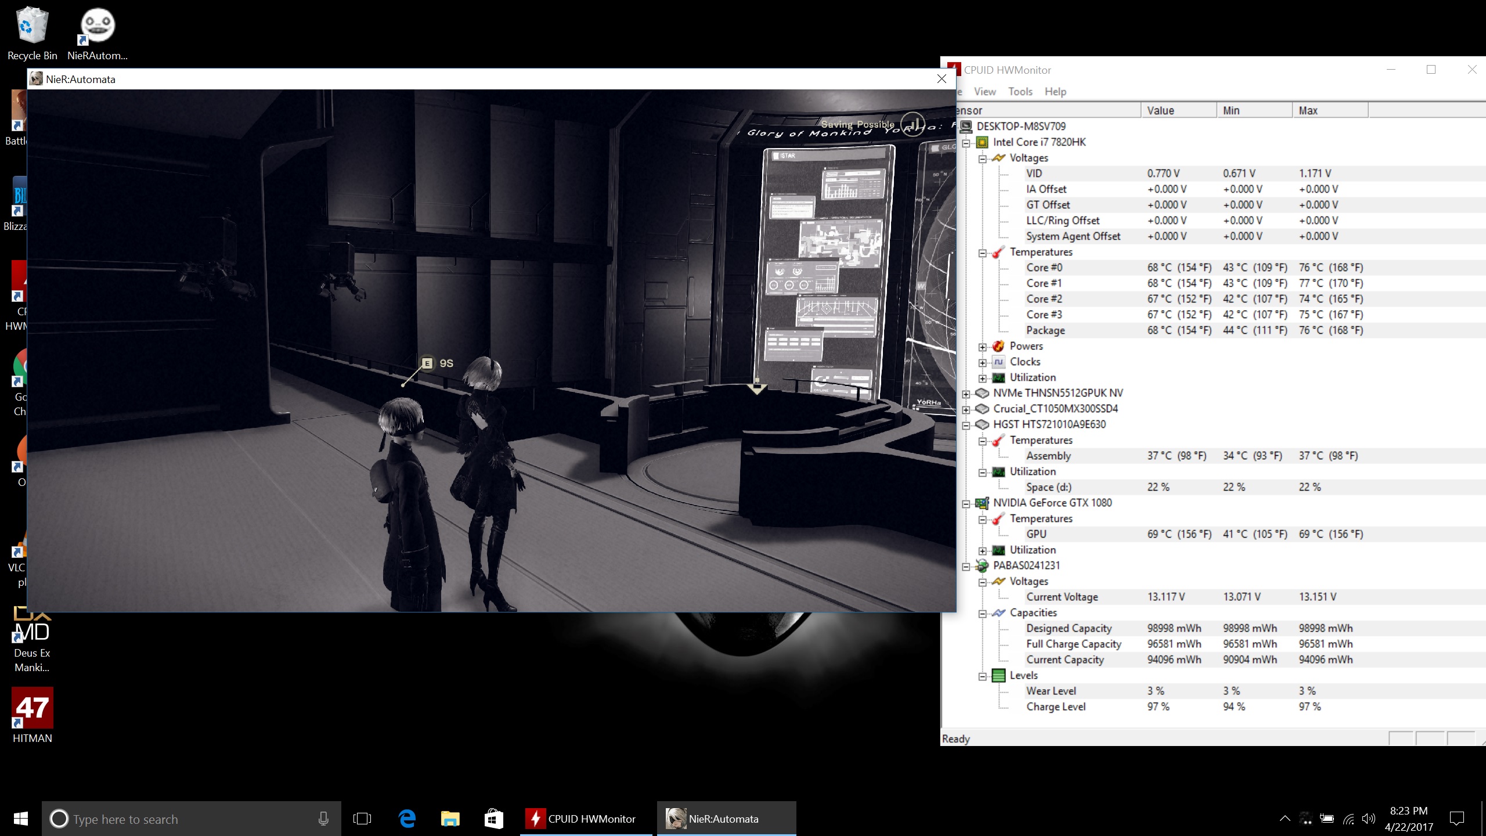Screen dimensions: 1486x836
Task: Collapse the Intel Core i7 7820HK node
Action: (966, 143)
